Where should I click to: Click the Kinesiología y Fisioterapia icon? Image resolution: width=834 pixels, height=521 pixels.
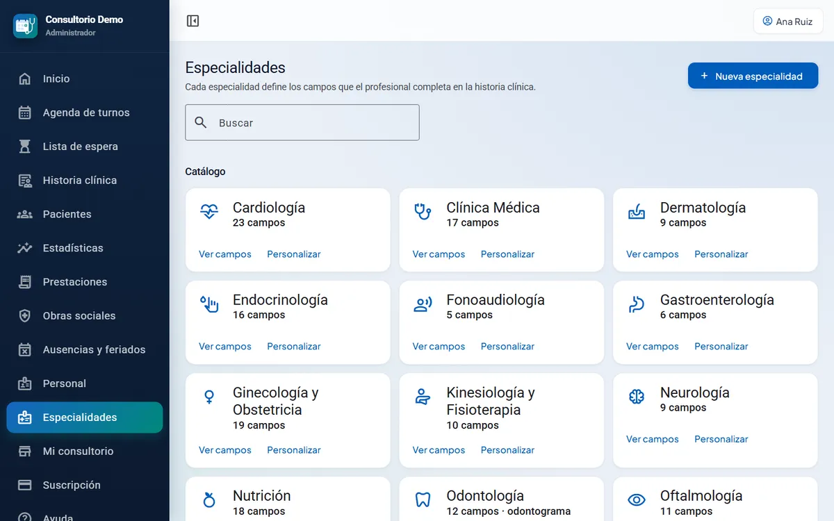coord(423,397)
